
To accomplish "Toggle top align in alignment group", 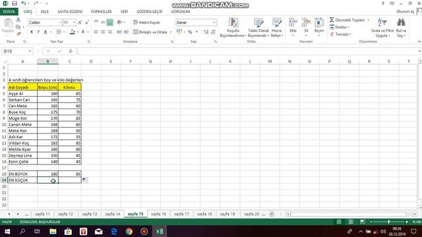I will [x=96, y=22].
